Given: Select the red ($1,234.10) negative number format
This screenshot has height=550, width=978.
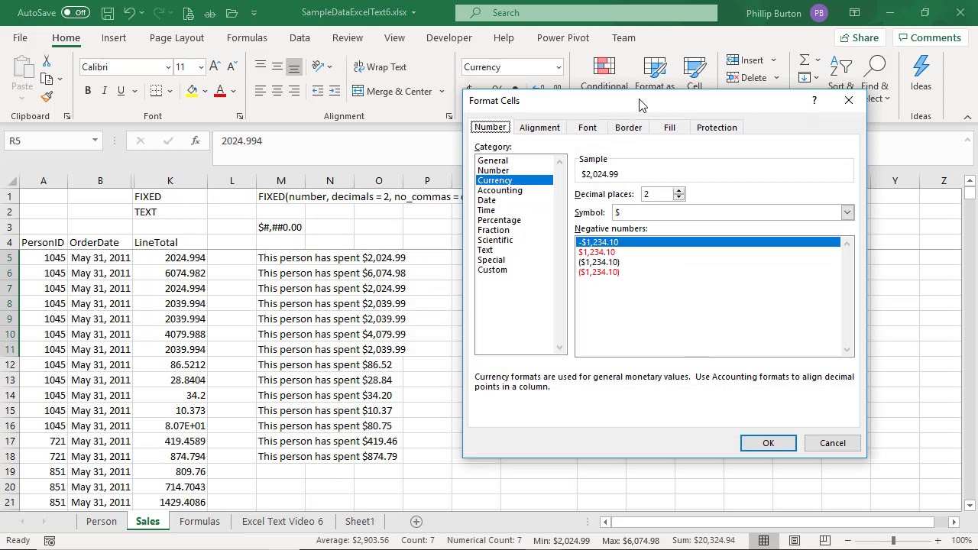Looking at the screenshot, I should [x=599, y=272].
